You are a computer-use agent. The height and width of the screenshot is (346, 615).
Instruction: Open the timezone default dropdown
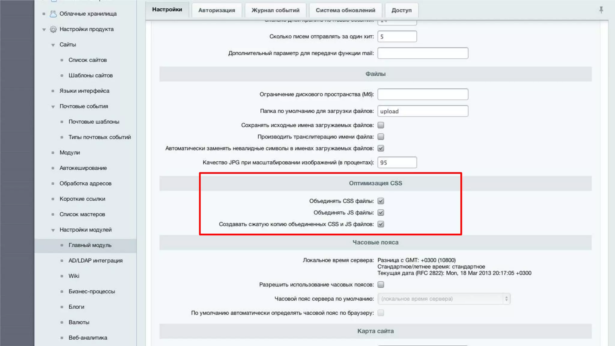click(444, 299)
